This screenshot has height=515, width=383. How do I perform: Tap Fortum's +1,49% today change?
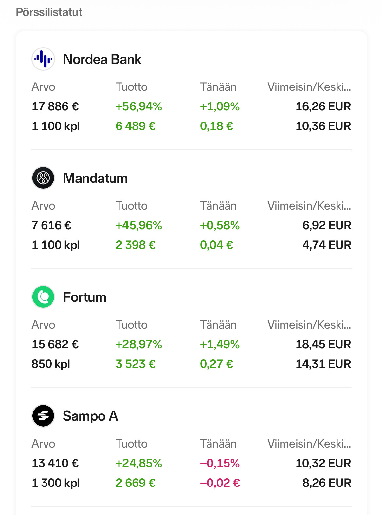(220, 344)
